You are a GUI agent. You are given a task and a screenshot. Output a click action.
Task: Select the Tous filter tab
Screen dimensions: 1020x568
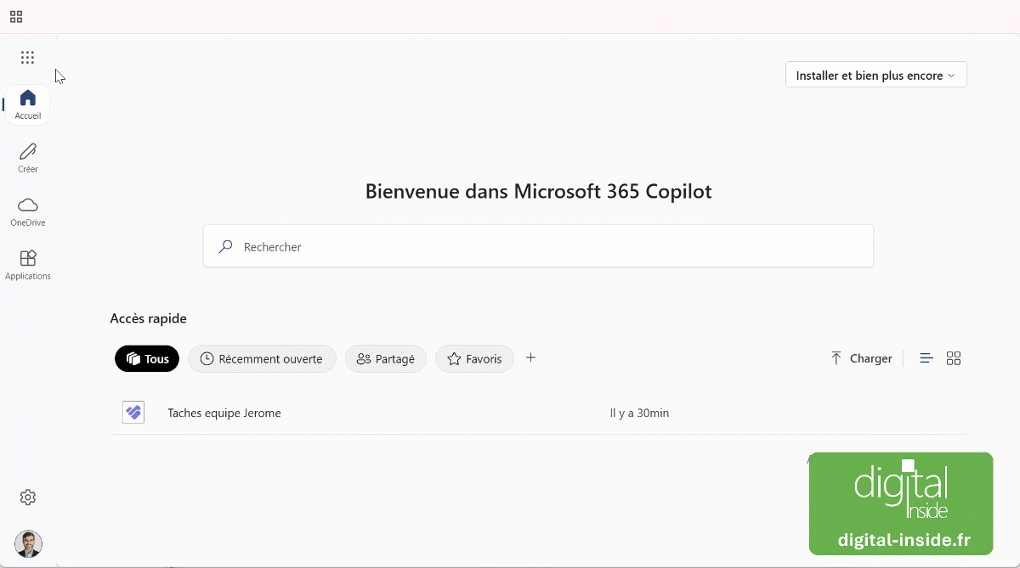click(146, 358)
